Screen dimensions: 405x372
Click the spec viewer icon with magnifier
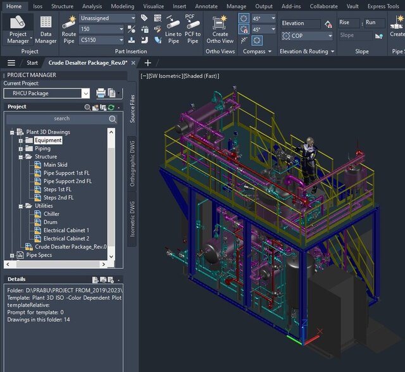coord(158,18)
